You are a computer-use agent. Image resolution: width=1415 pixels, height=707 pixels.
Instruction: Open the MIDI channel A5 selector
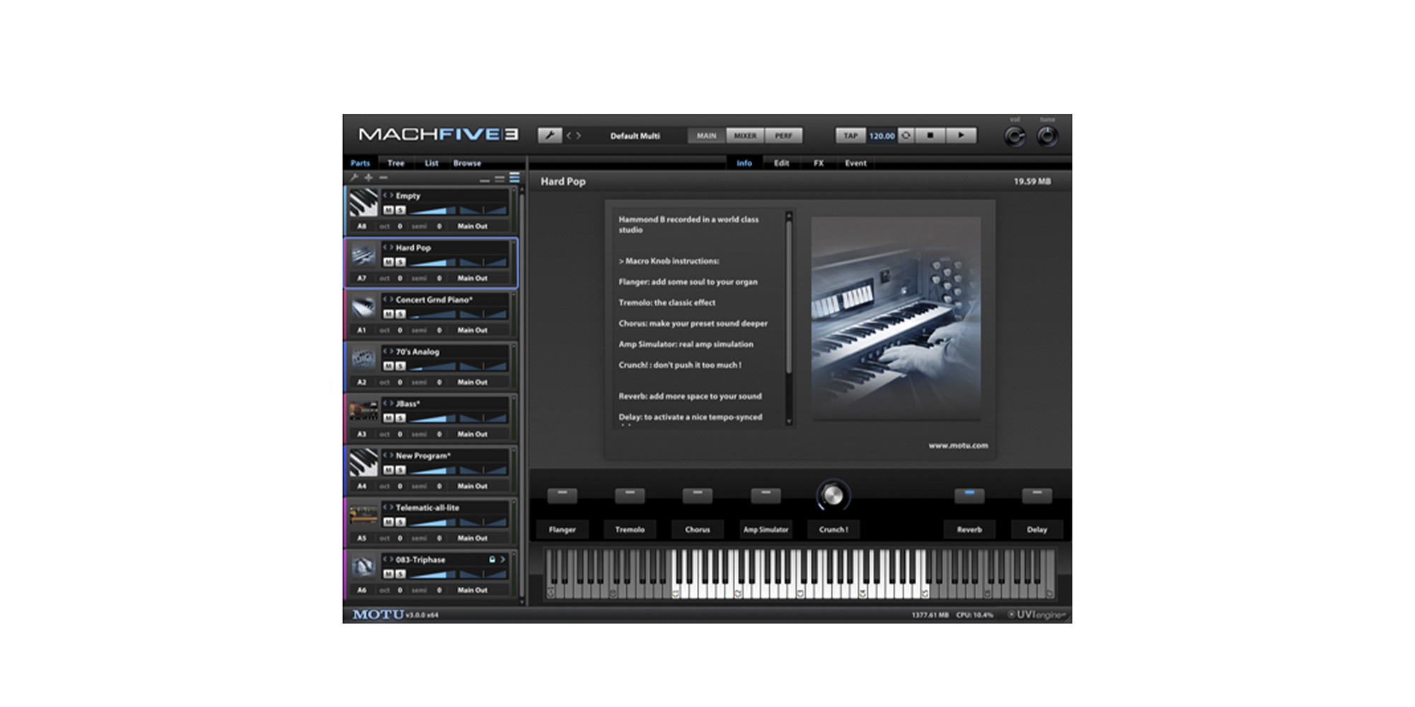[x=362, y=538]
